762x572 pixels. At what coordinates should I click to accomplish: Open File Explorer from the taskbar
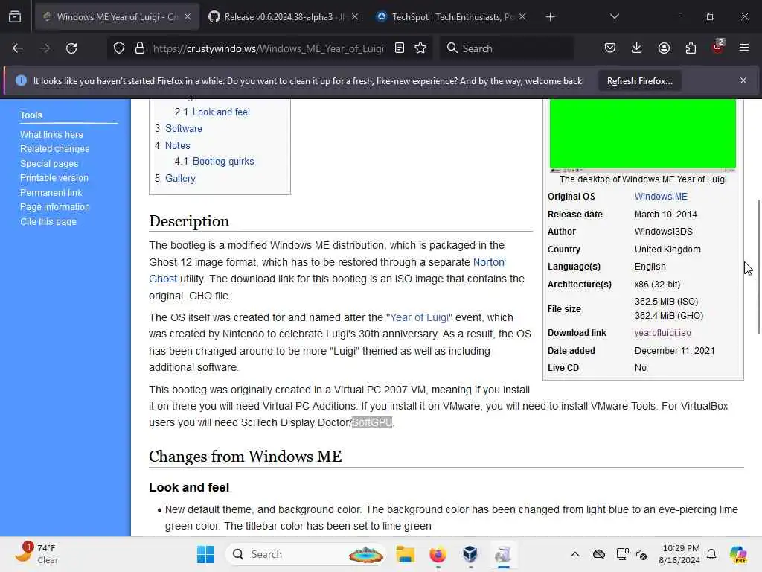pos(405,554)
